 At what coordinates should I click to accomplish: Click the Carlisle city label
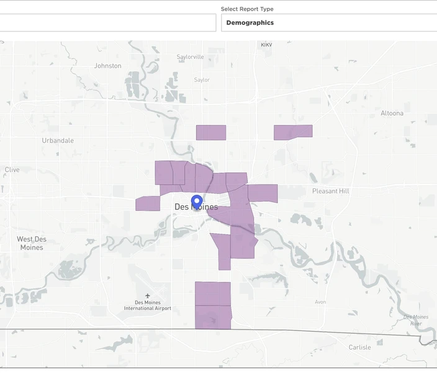[x=359, y=347]
